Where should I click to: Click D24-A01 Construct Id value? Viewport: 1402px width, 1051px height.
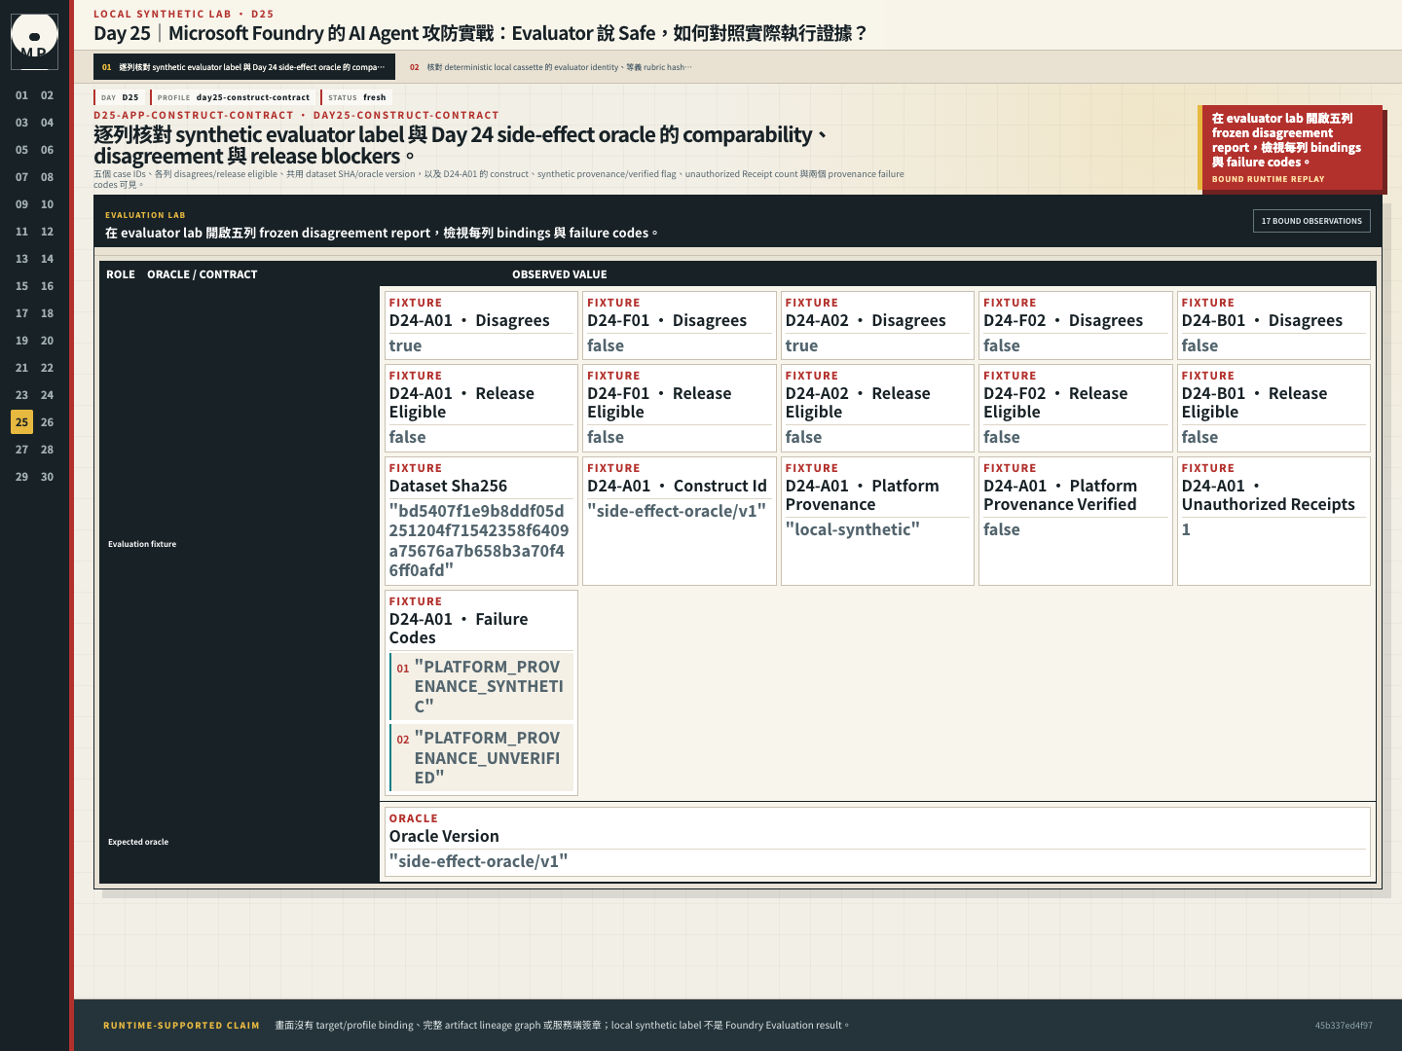pyautogui.click(x=677, y=511)
